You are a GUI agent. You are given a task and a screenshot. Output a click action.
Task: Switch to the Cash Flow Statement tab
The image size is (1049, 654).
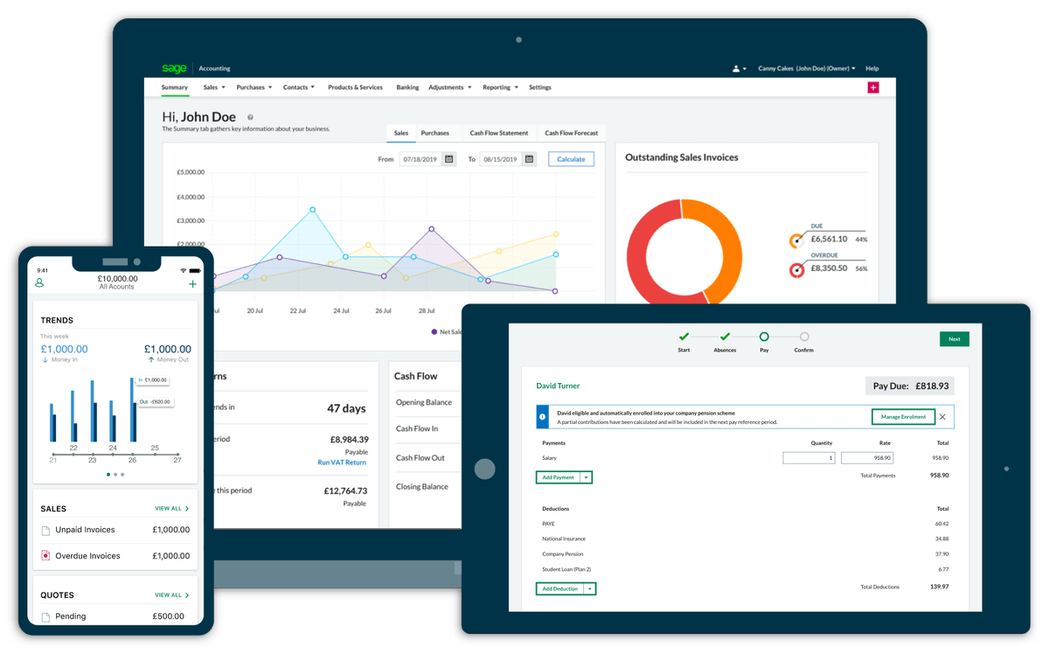pos(498,133)
